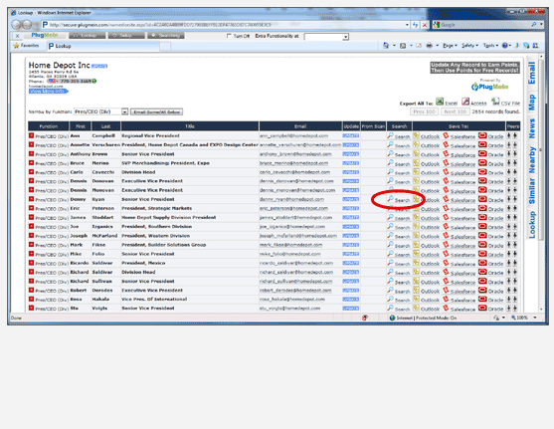Click the IE Help icon

pos(505,46)
